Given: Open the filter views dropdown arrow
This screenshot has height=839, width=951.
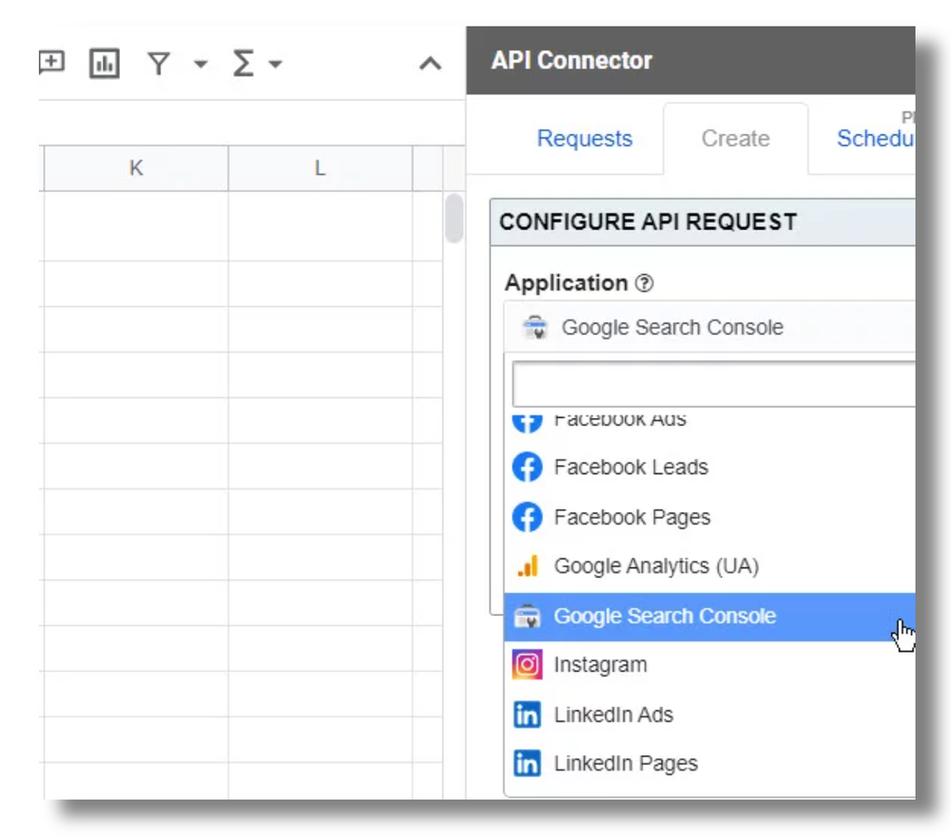Looking at the screenshot, I should pos(200,64).
